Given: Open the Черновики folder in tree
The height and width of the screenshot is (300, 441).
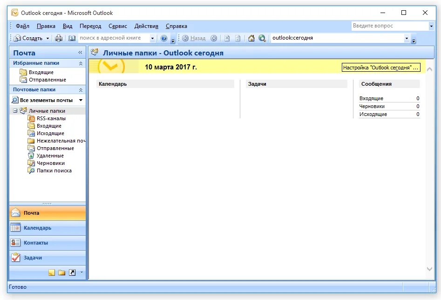Looking at the screenshot, I should [51, 163].
